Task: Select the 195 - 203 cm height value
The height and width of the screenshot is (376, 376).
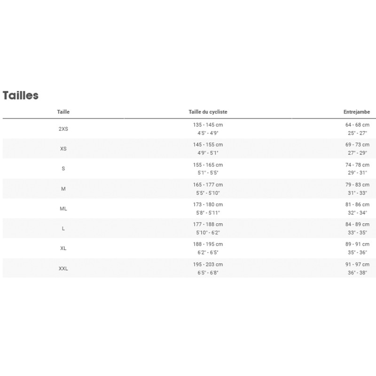Action: pos(208,264)
